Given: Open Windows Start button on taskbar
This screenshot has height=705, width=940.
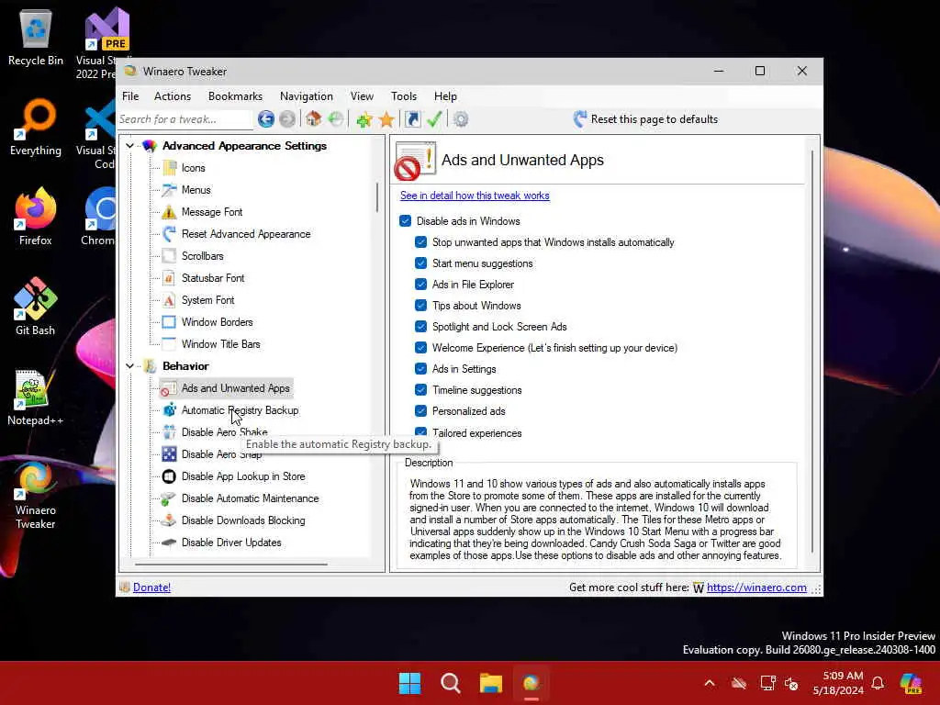Looking at the screenshot, I should (x=410, y=683).
